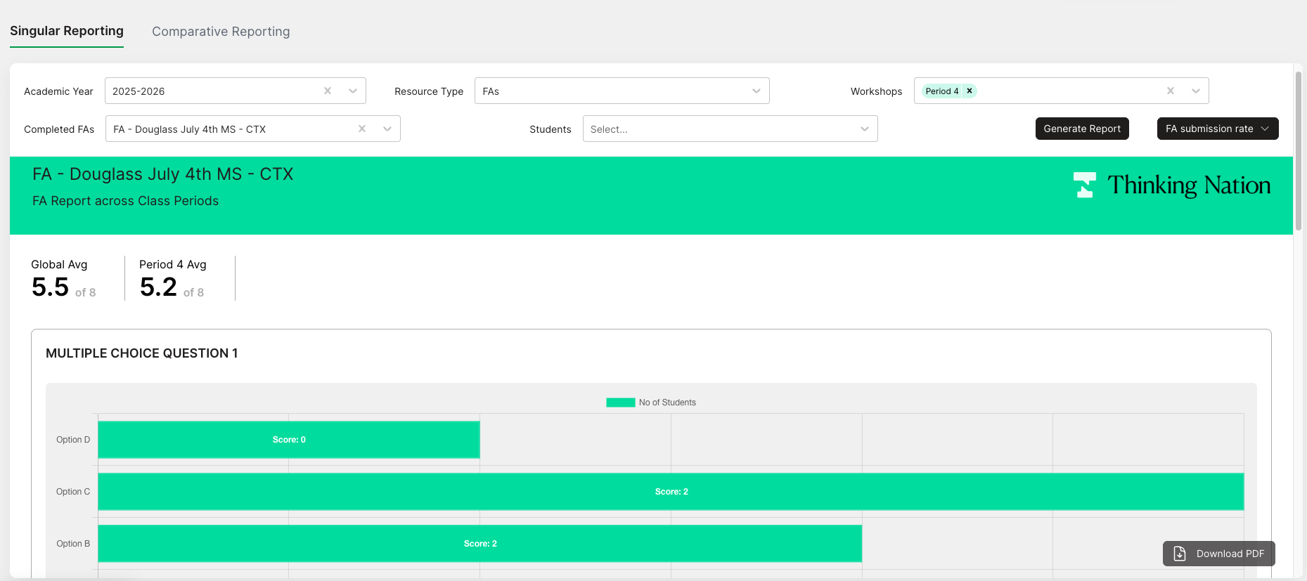Click the Thinking Nation wordmark text
The height and width of the screenshot is (581, 1307).
[x=1189, y=185]
